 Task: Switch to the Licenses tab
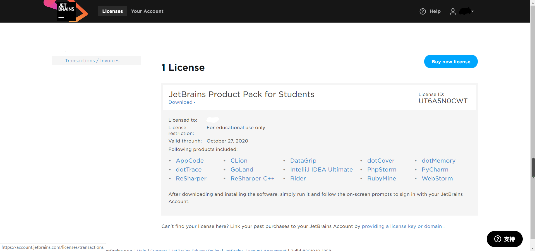click(112, 11)
